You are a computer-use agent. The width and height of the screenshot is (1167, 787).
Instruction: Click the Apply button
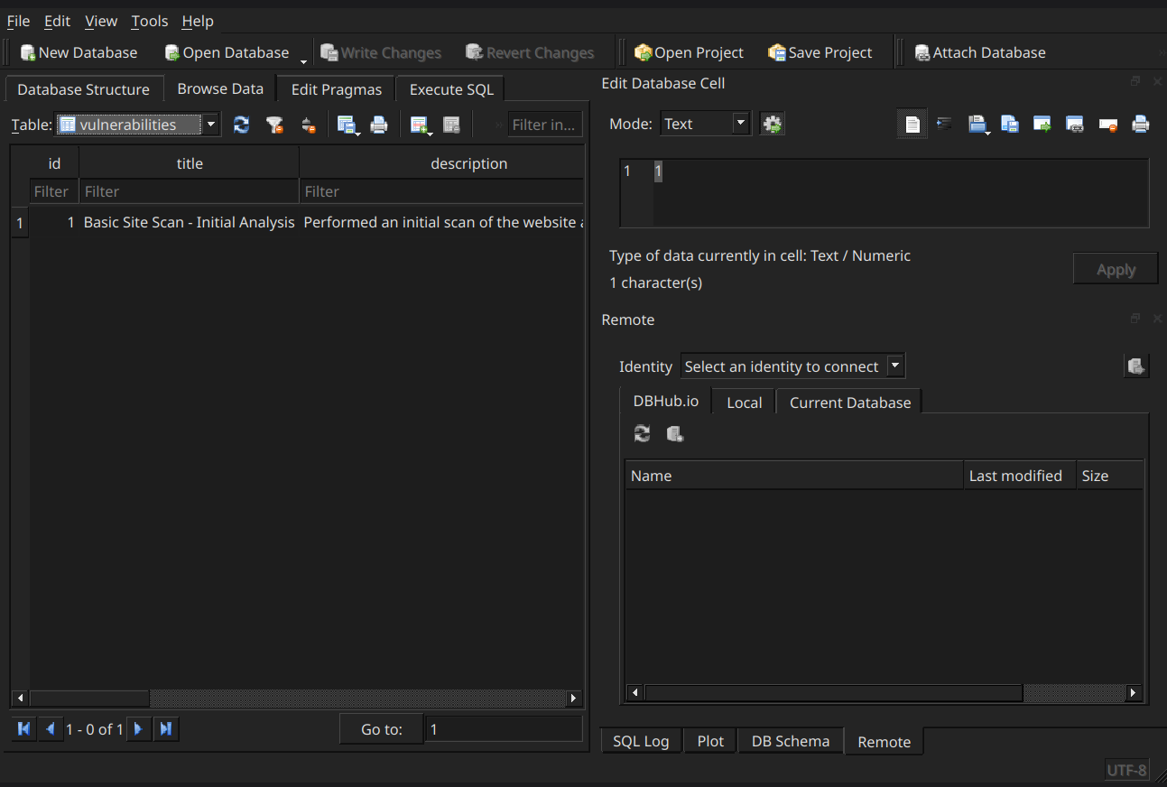click(x=1116, y=269)
